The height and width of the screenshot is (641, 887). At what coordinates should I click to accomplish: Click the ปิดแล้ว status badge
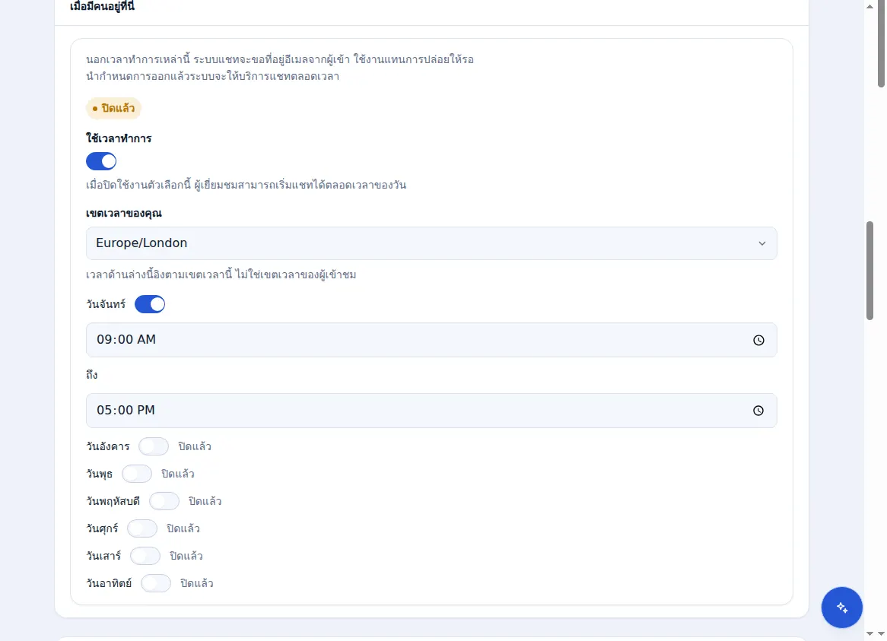[113, 109]
